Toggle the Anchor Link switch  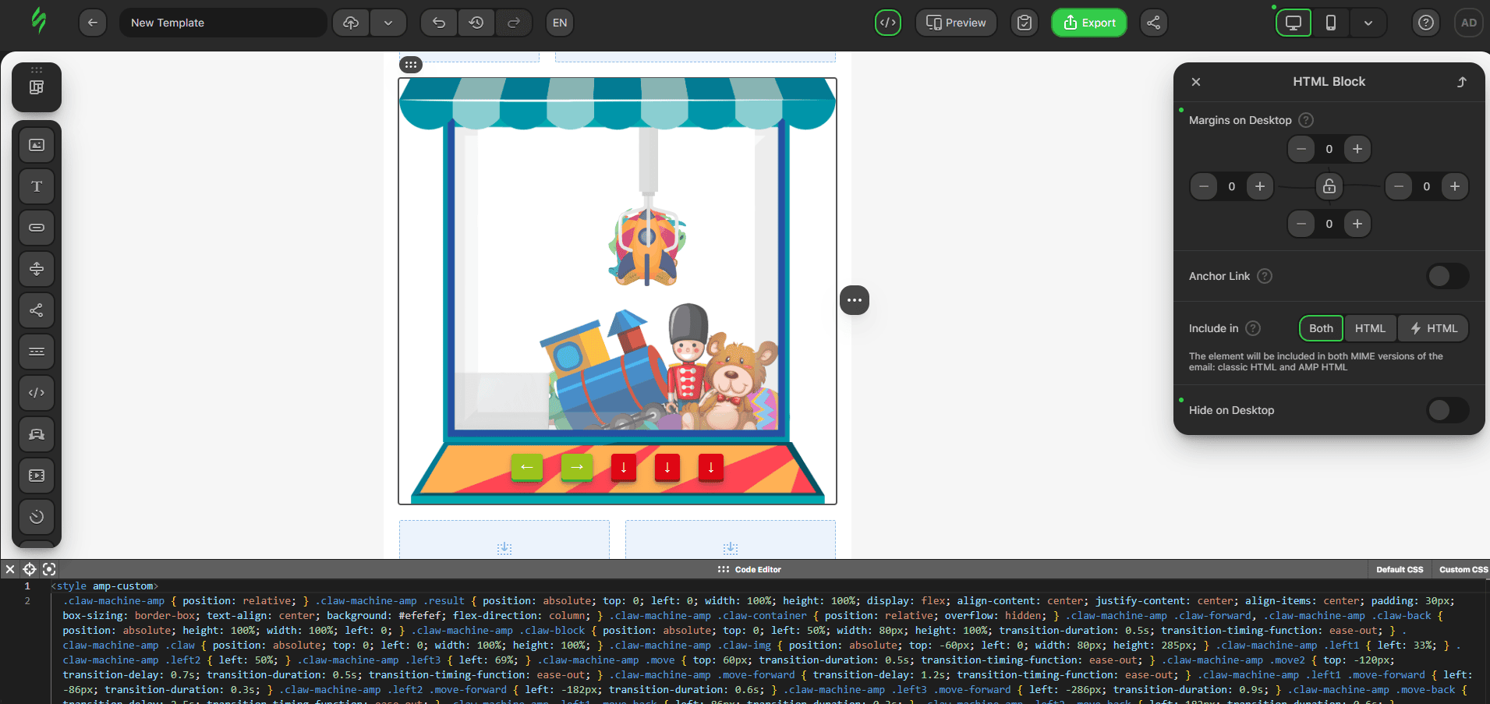(1447, 276)
